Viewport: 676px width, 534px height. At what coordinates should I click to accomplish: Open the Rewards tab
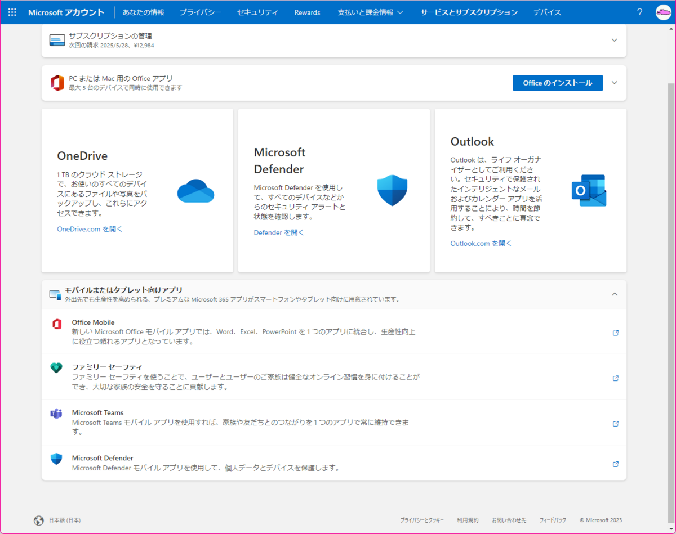pos(307,12)
